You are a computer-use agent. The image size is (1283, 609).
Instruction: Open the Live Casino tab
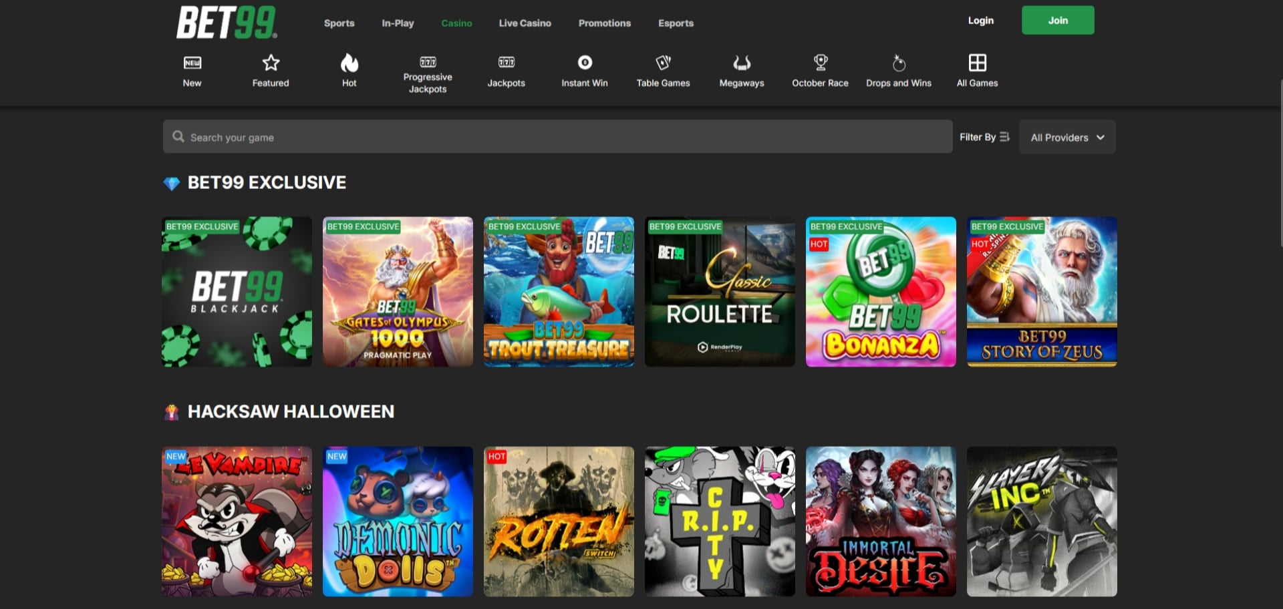click(x=525, y=23)
